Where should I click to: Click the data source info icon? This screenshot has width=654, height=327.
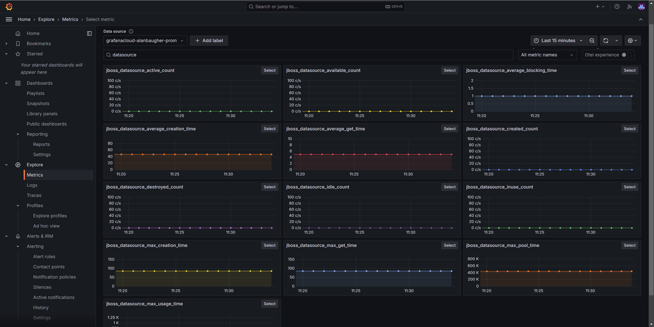[x=131, y=31]
